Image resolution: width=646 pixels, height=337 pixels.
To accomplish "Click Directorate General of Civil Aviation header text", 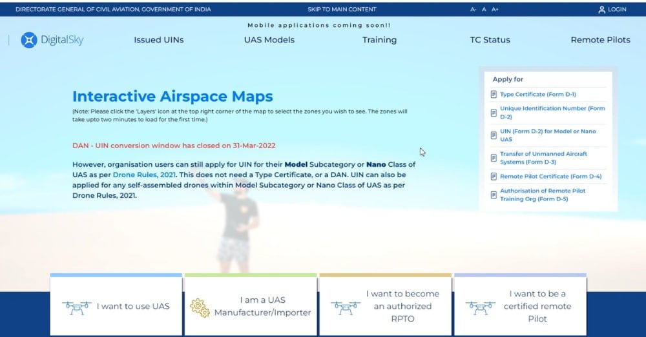I will point(113,9).
